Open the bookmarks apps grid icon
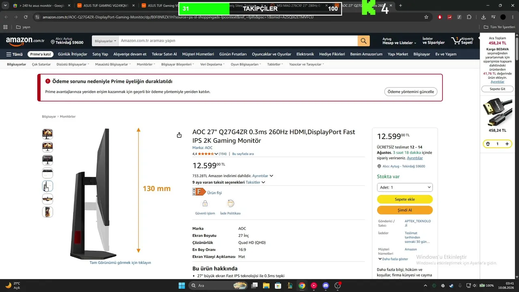 coord(5,27)
